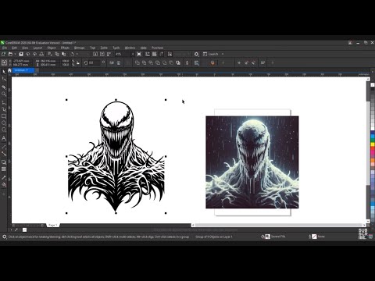Select the Color Eyedropper tool
The height and width of the screenshot is (281, 375).
(x=4, y=178)
